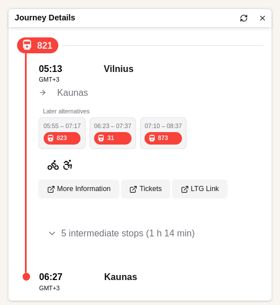The width and height of the screenshot is (280, 305).
Task: Close the Journey Details panel
Action: click(262, 18)
